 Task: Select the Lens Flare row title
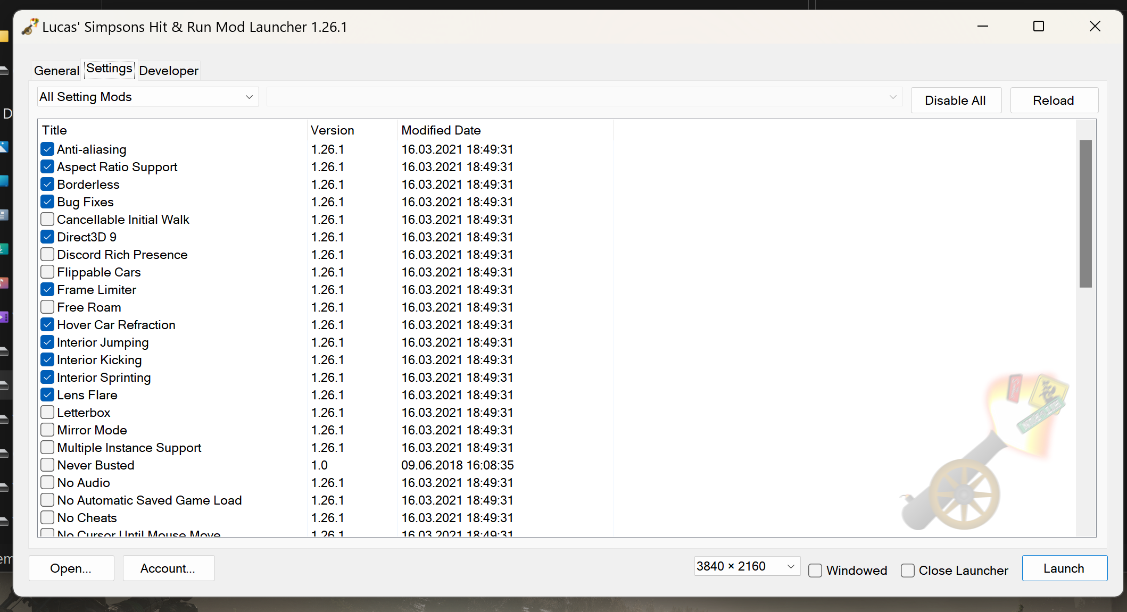87,395
